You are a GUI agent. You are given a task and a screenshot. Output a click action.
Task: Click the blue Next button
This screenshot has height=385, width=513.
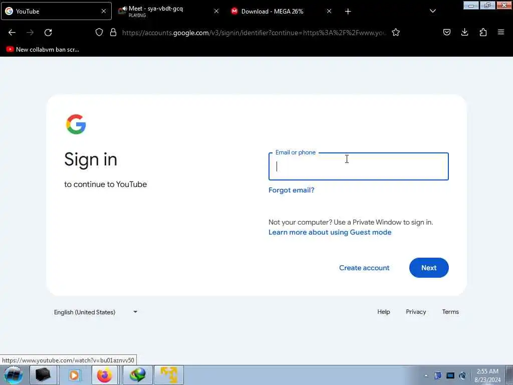point(429,268)
